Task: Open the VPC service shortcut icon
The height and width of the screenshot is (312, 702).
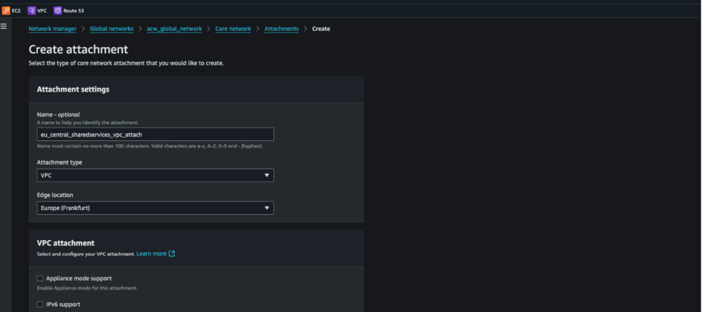Action: point(31,11)
